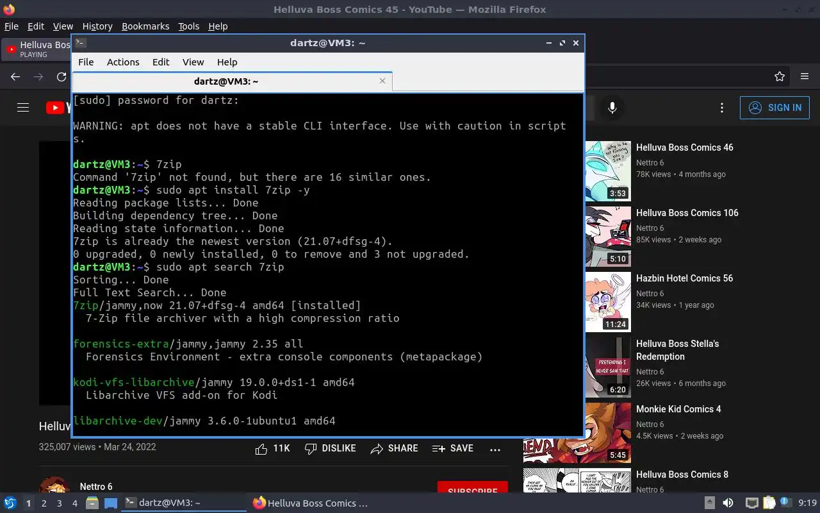Open Monkie Kid Comics 4 thumbnail
Image resolution: width=820 pixels, height=513 pixels.
point(577,433)
